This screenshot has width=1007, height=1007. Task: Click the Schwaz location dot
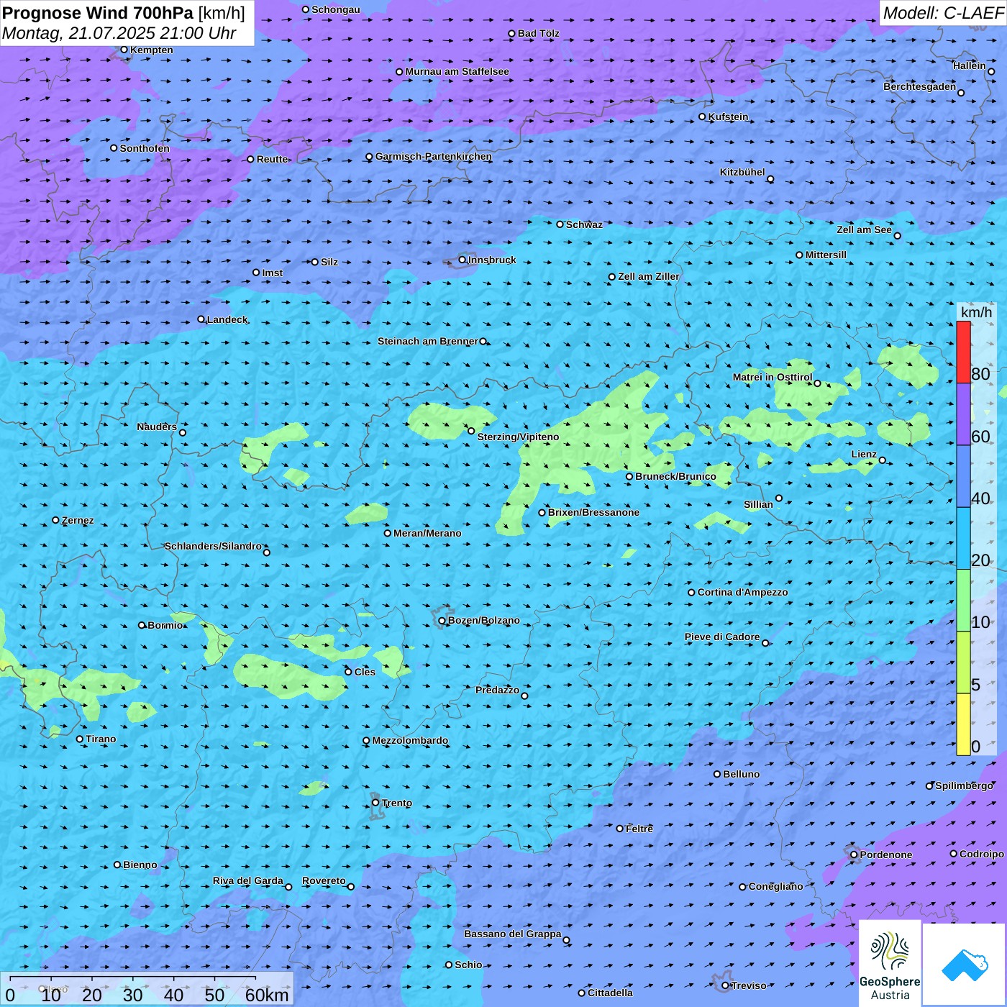560,224
